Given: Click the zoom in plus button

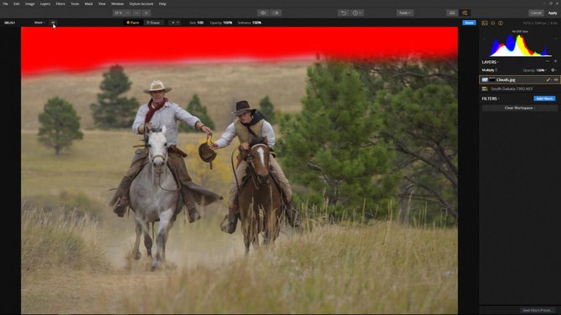Looking at the screenshot, I should click(x=146, y=13).
